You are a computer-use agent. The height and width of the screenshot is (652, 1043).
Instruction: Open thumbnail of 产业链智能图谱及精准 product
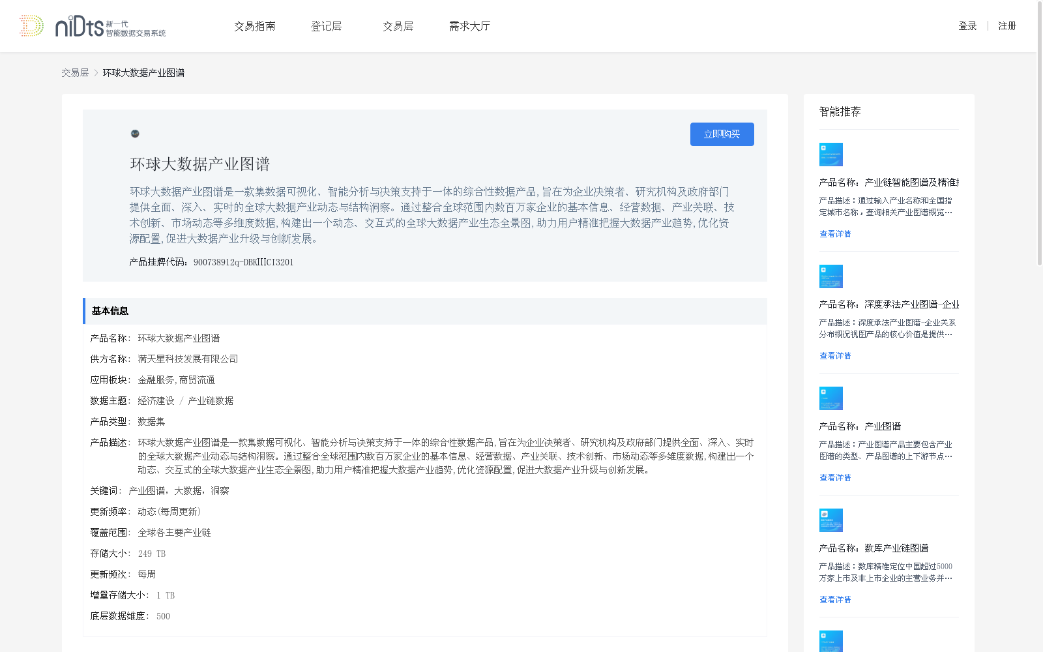pos(831,155)
